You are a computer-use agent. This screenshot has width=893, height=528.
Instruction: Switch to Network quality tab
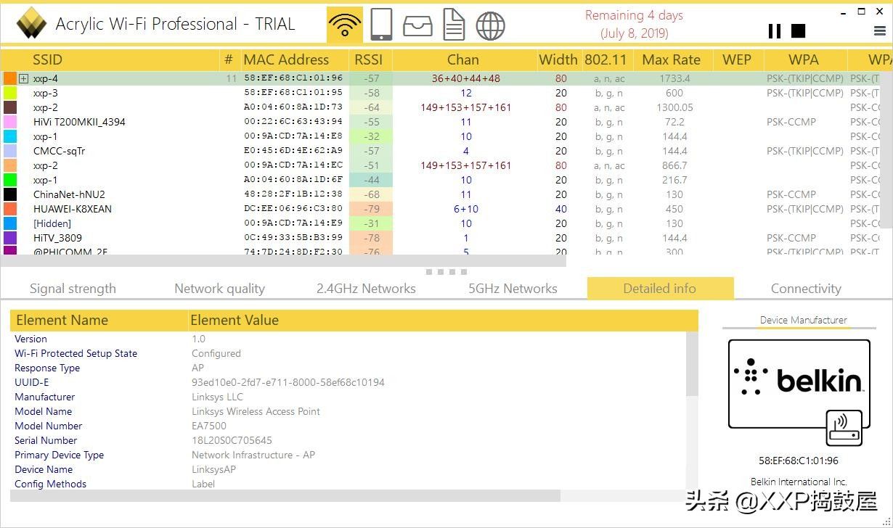click(x=219, y=289)
